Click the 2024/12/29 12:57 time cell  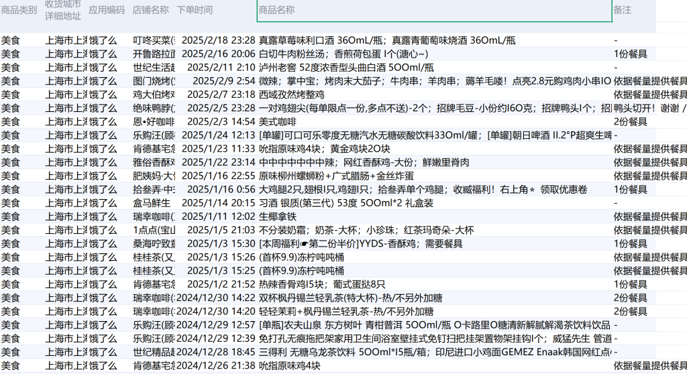tap(215, 325)
